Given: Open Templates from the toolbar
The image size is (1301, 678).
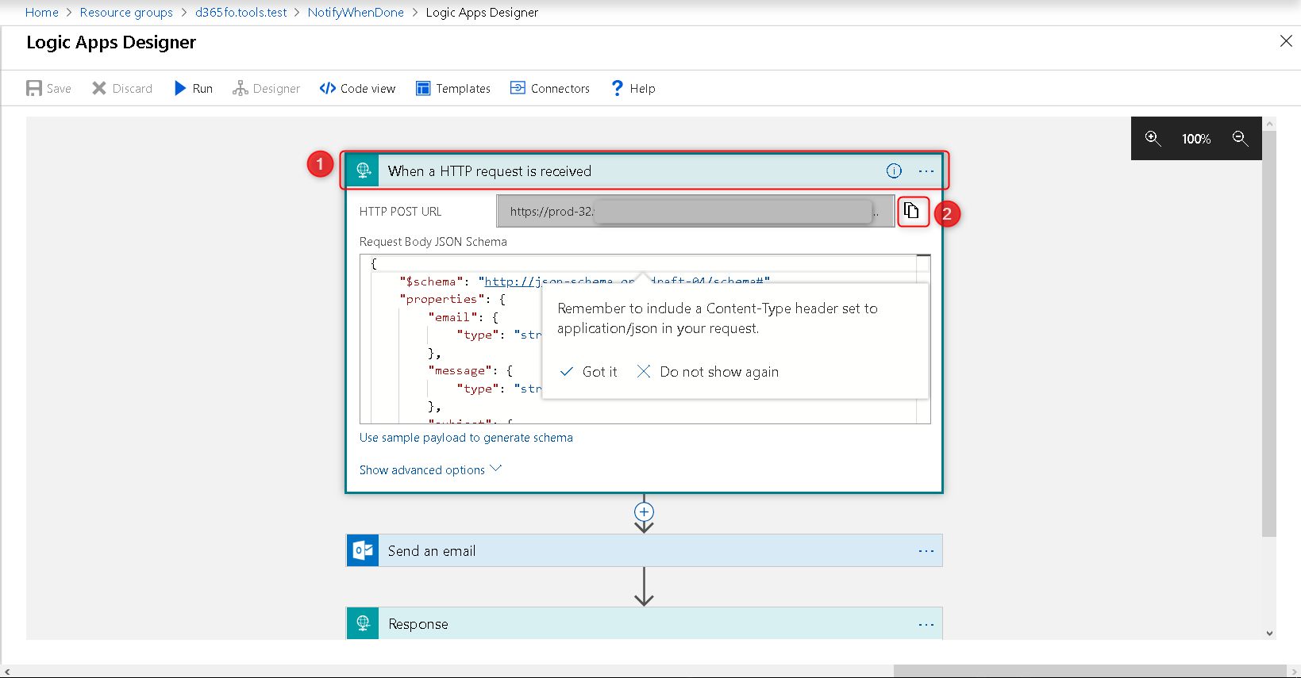Looking at the screenshot, I should (x=453, y=89).
